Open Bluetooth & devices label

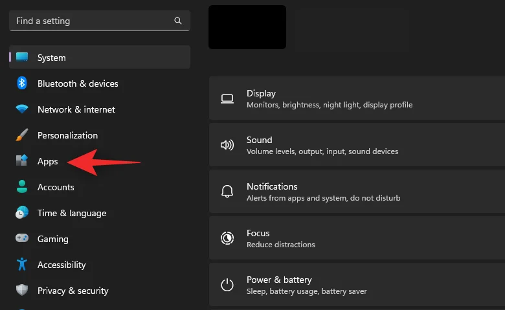[x=78, y=83]
